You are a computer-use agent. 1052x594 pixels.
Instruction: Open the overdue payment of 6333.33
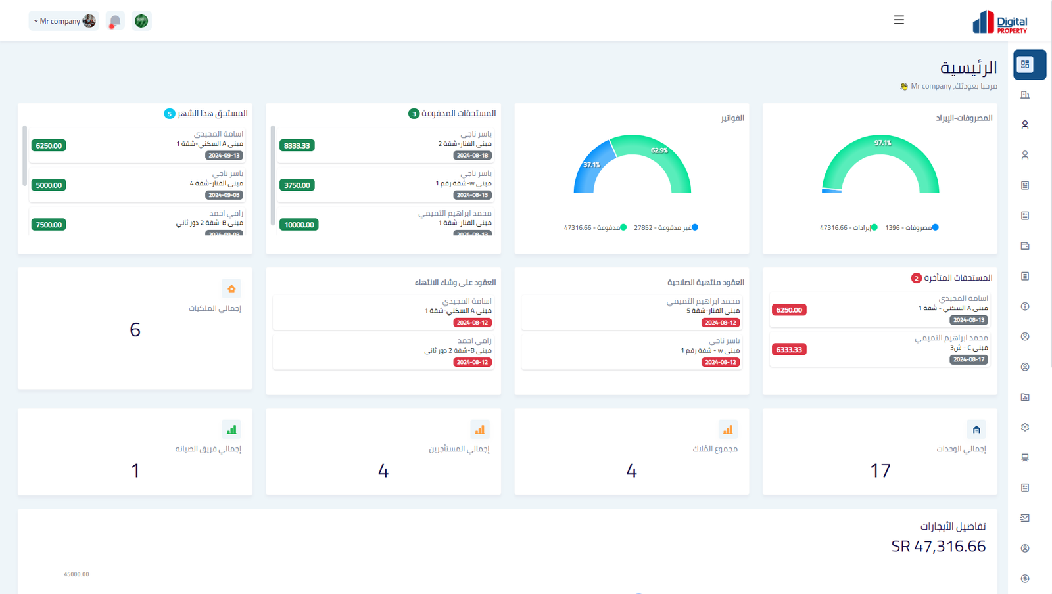tap(789, 350)
